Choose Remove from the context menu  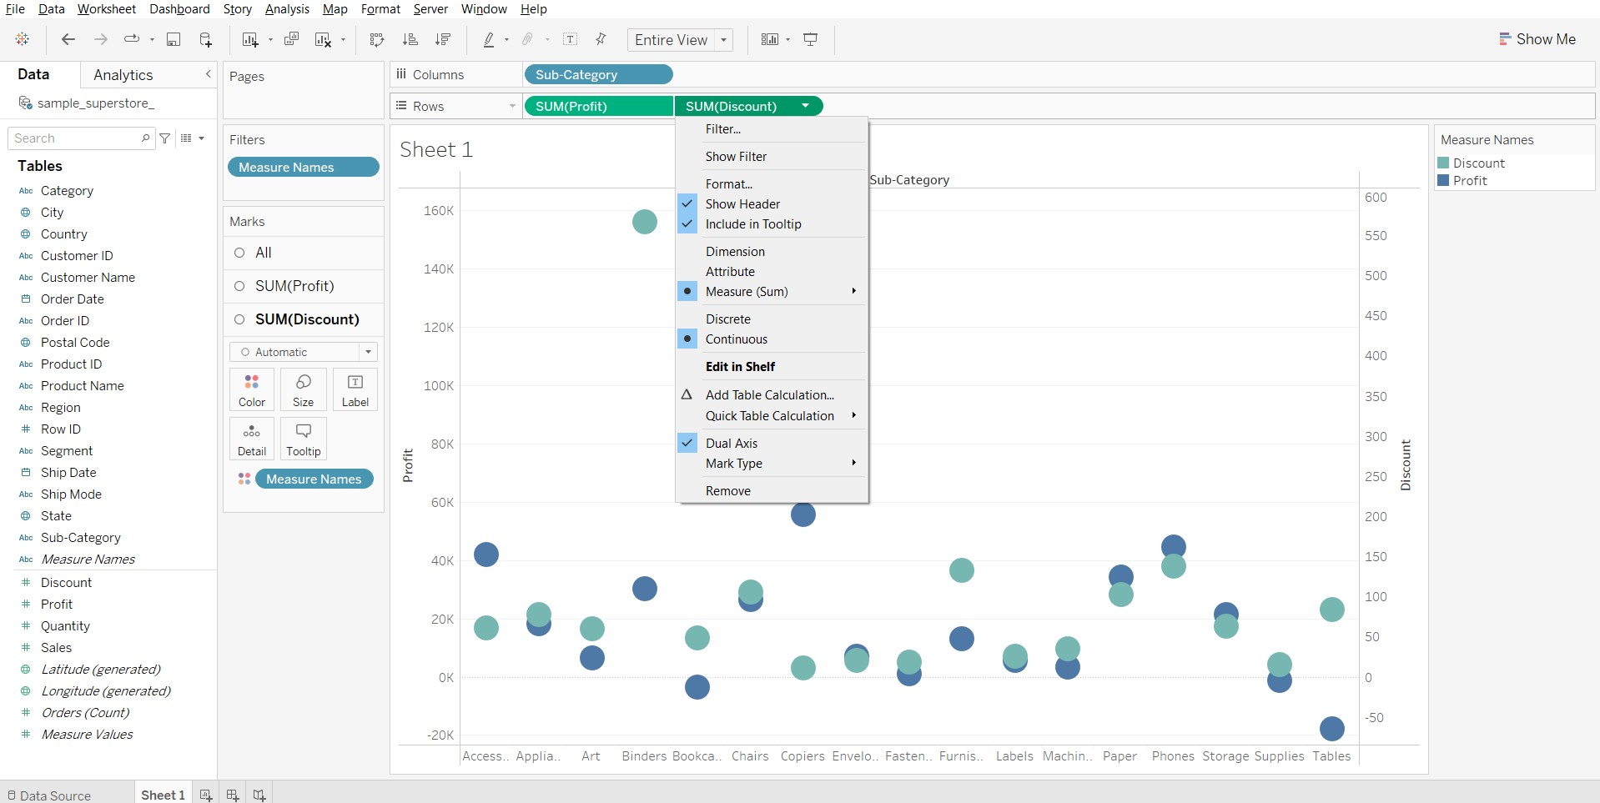[x=727, y=490]
